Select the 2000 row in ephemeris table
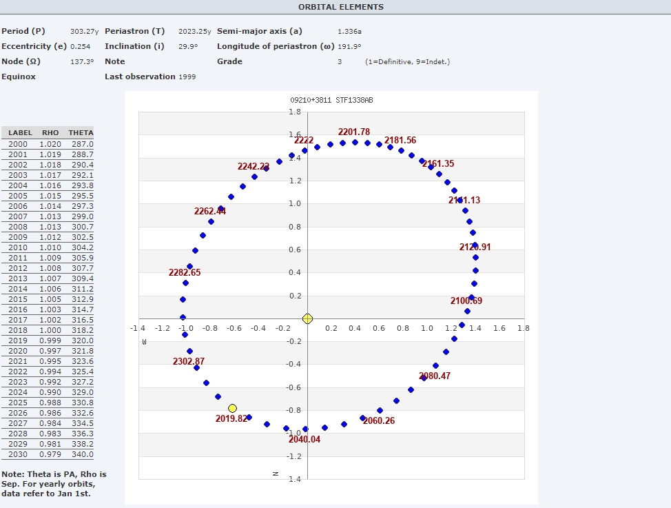 point(48,144)
